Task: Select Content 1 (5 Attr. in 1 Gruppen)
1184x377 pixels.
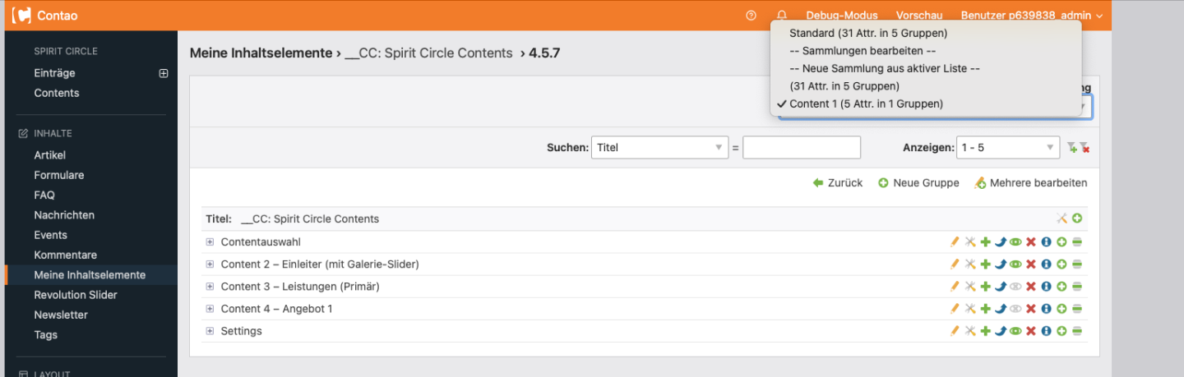Action: tap(866, 103)
